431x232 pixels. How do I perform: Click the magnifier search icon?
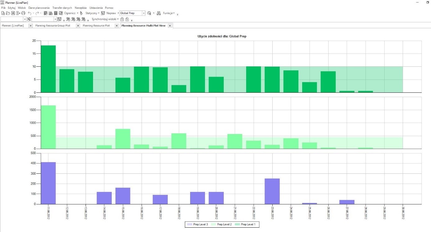[149, 13]
